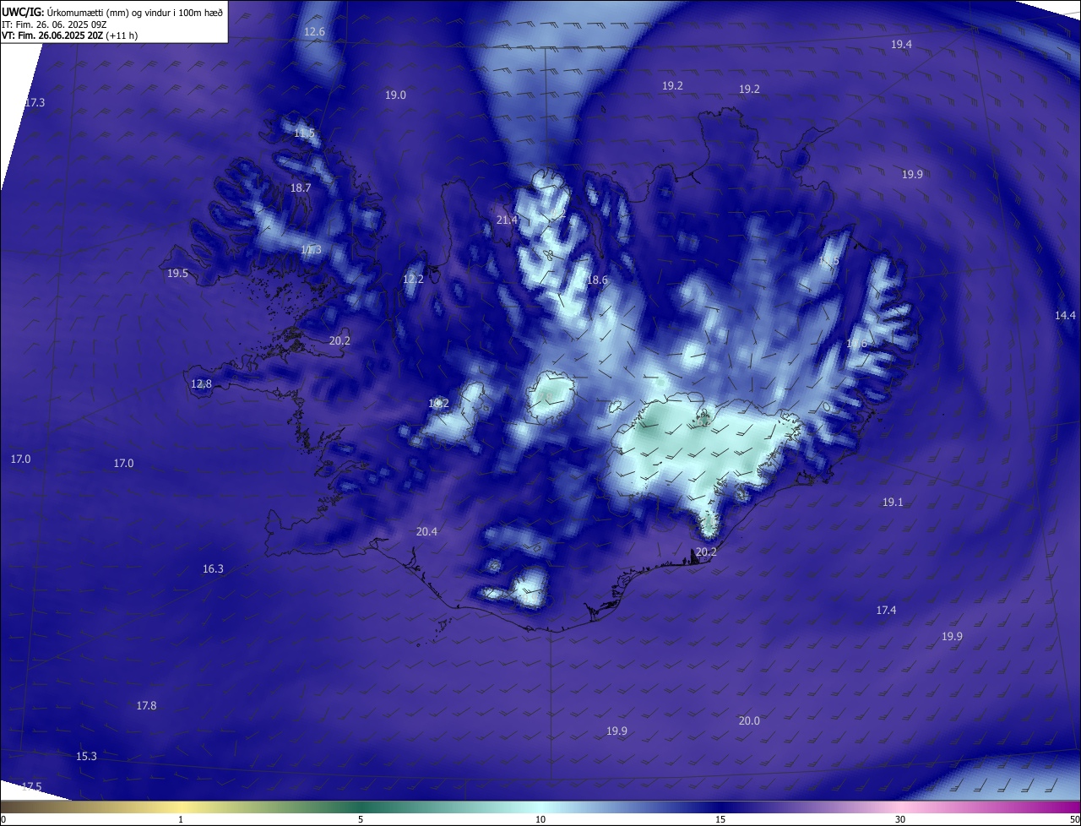Image resolution: width=1081 pixels, height=826 pixels.
Task: Click the map value 15.3
Action: [x=86, y=756]
